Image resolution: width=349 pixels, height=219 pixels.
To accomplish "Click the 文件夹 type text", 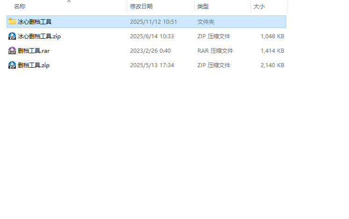I will click(x=206, y=21).
